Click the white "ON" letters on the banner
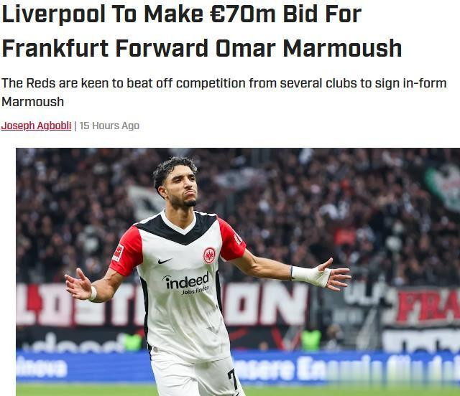Screen dimensions: 460x396 [265, 303]
